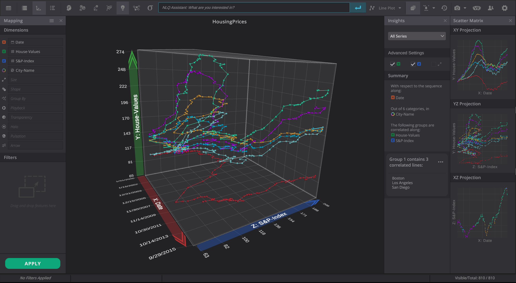Screen dimensions: 516x283
Task: Click the color ring icon beside City-Name
Action: [4, 70]
